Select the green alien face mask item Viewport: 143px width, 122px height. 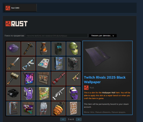click(x=73, y=49)
